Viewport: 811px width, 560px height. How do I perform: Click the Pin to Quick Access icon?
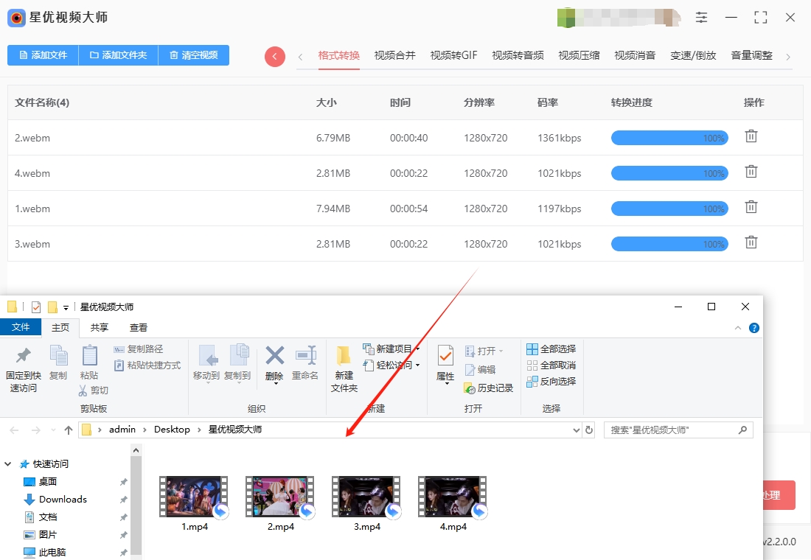pyautogui.click(x=24, y=357)
